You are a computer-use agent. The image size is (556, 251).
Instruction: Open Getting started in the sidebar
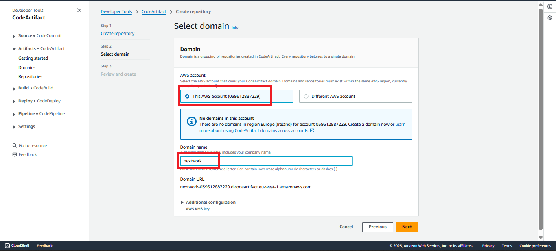[x=33, y=58]
